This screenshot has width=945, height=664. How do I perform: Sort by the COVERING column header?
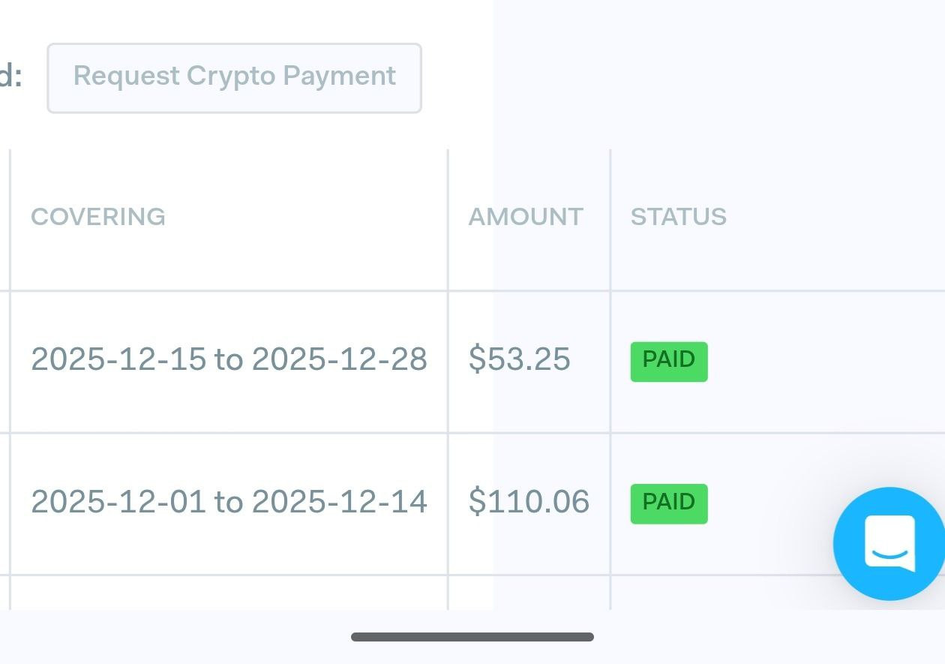98,217
